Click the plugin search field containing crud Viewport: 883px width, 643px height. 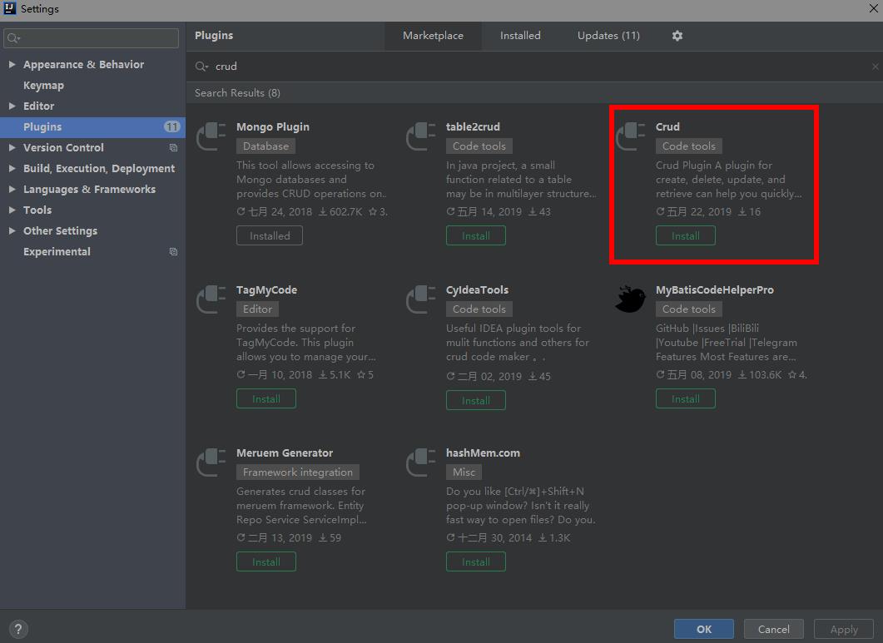pos(535,67)
